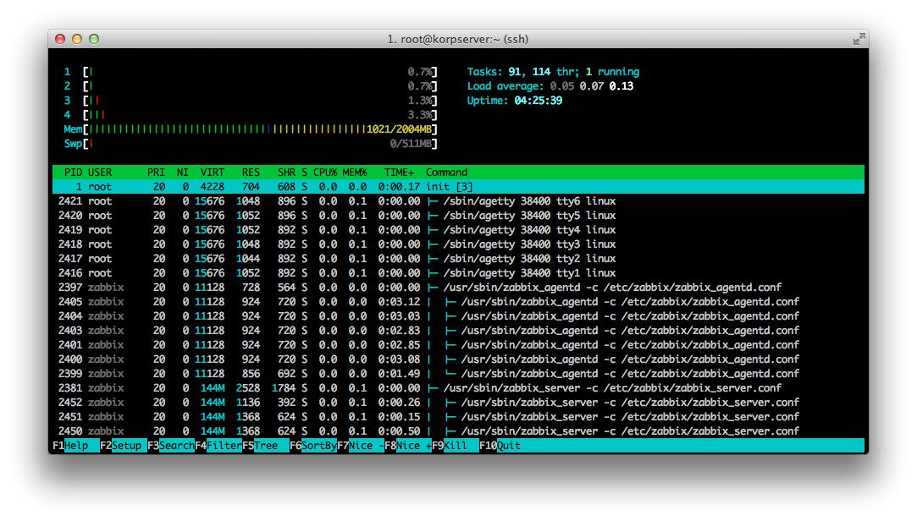Sort by PID column header

tap(73, 173)
